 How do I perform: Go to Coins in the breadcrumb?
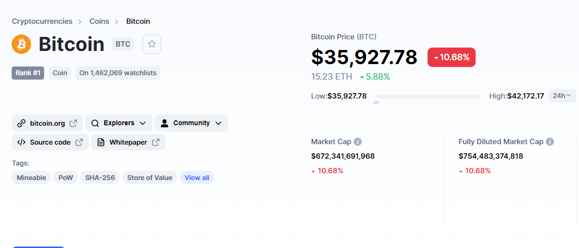pos(99,21)
